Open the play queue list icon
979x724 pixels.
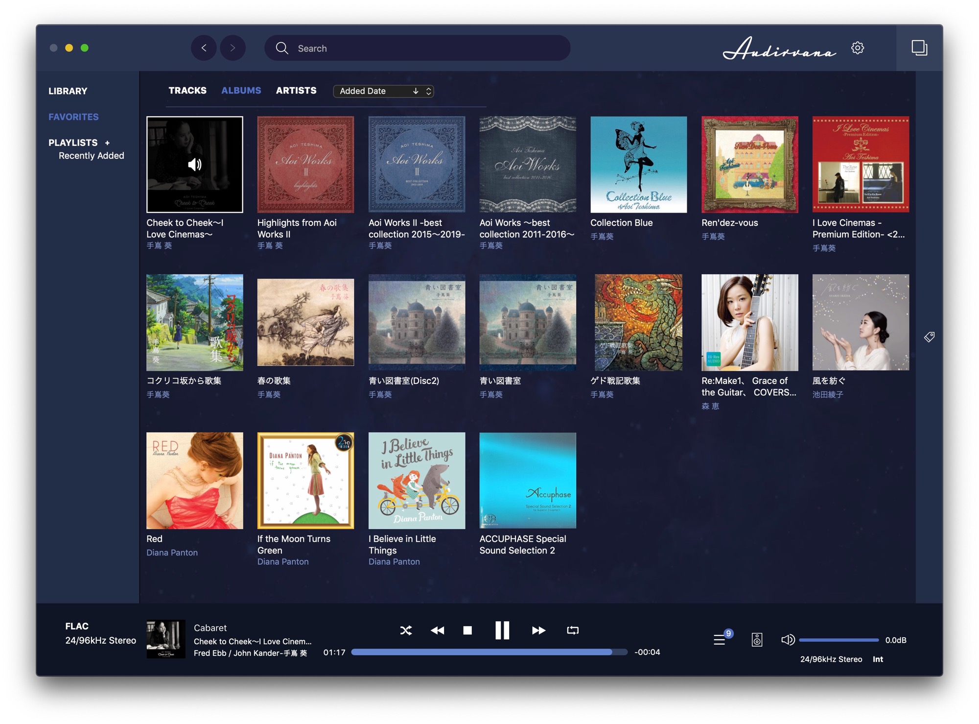[720, 639]
